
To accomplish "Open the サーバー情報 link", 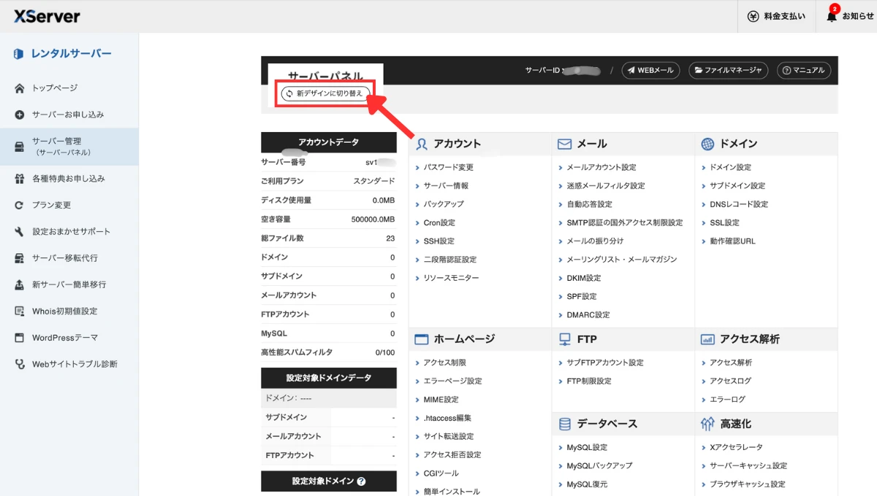I will pos(447,186).
